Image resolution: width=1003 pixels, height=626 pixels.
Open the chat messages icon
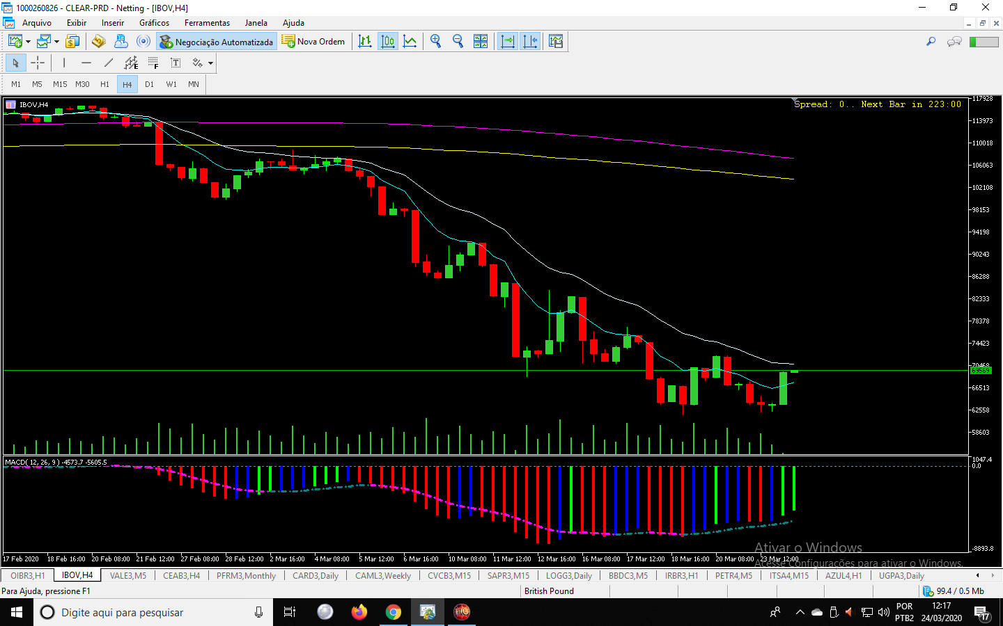click(954, 42)
